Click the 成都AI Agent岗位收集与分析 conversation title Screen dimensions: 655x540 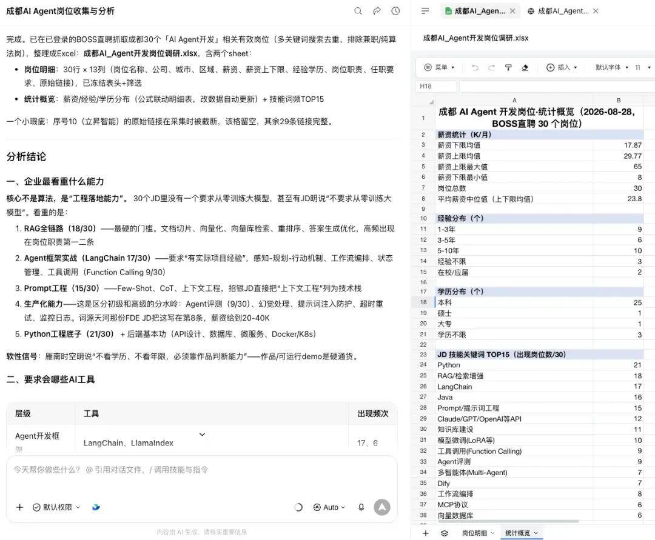pyautogui.click(x=60, y=12)
